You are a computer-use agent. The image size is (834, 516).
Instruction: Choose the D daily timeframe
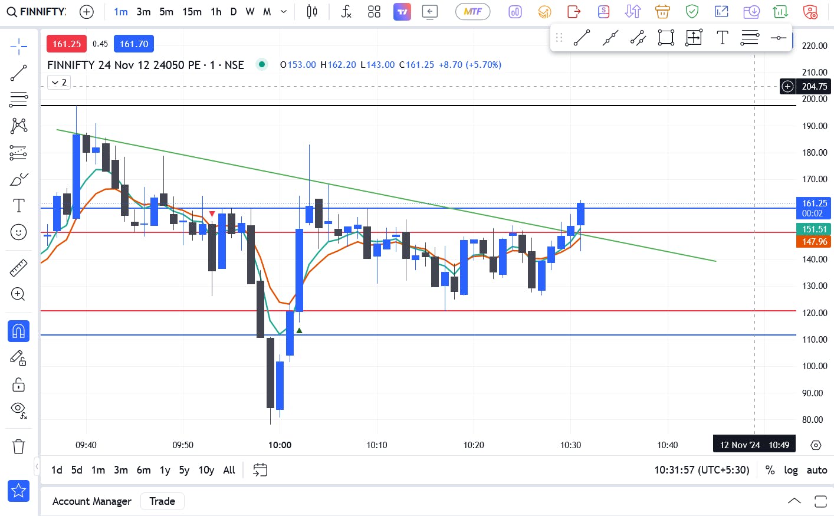tap(234, 12)
